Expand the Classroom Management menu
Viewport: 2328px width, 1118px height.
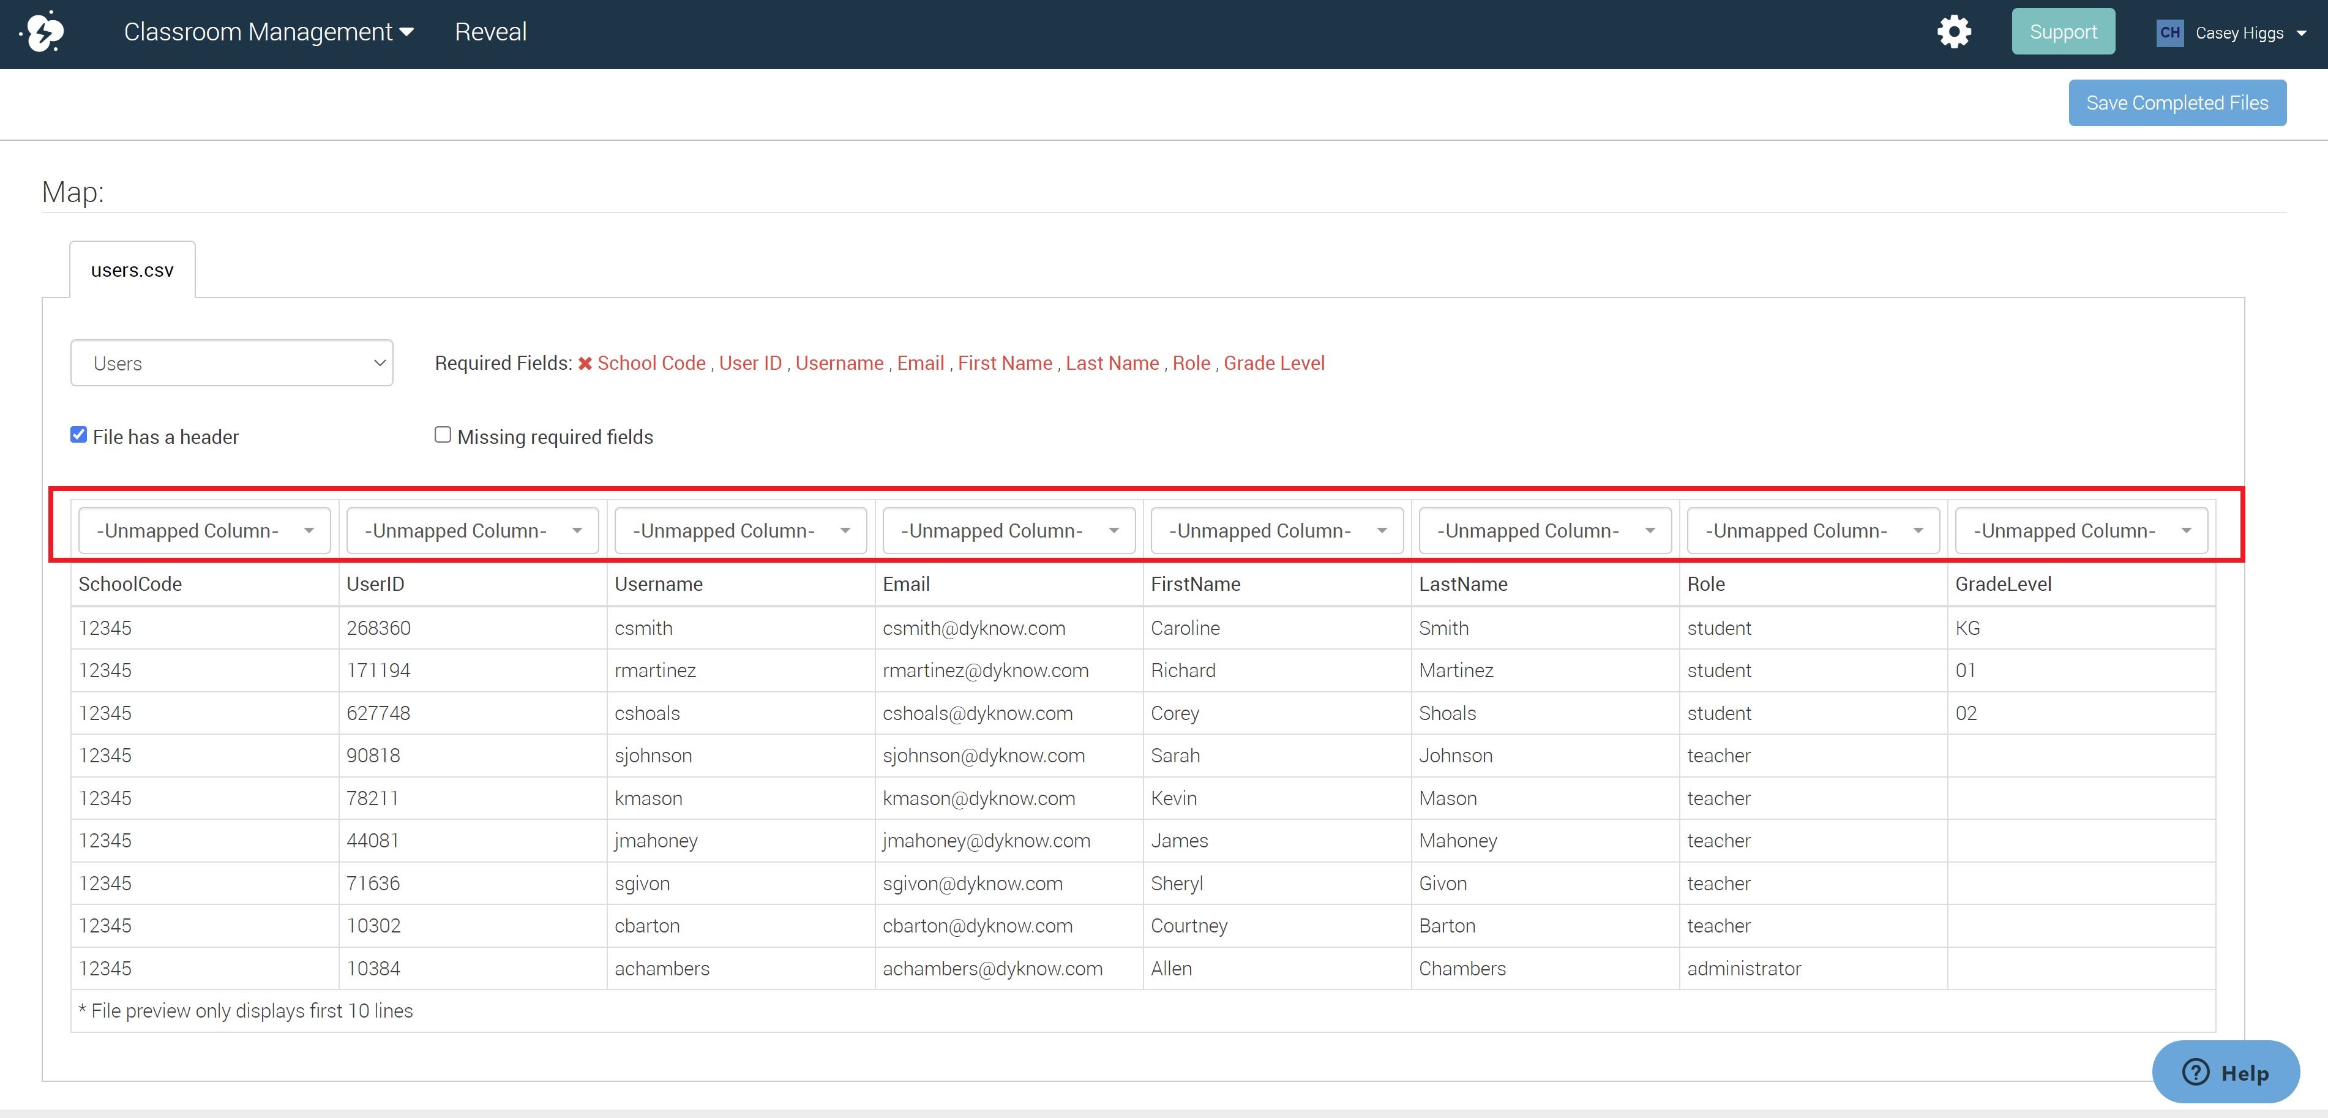pyautogui.click(x=268, y=32)
